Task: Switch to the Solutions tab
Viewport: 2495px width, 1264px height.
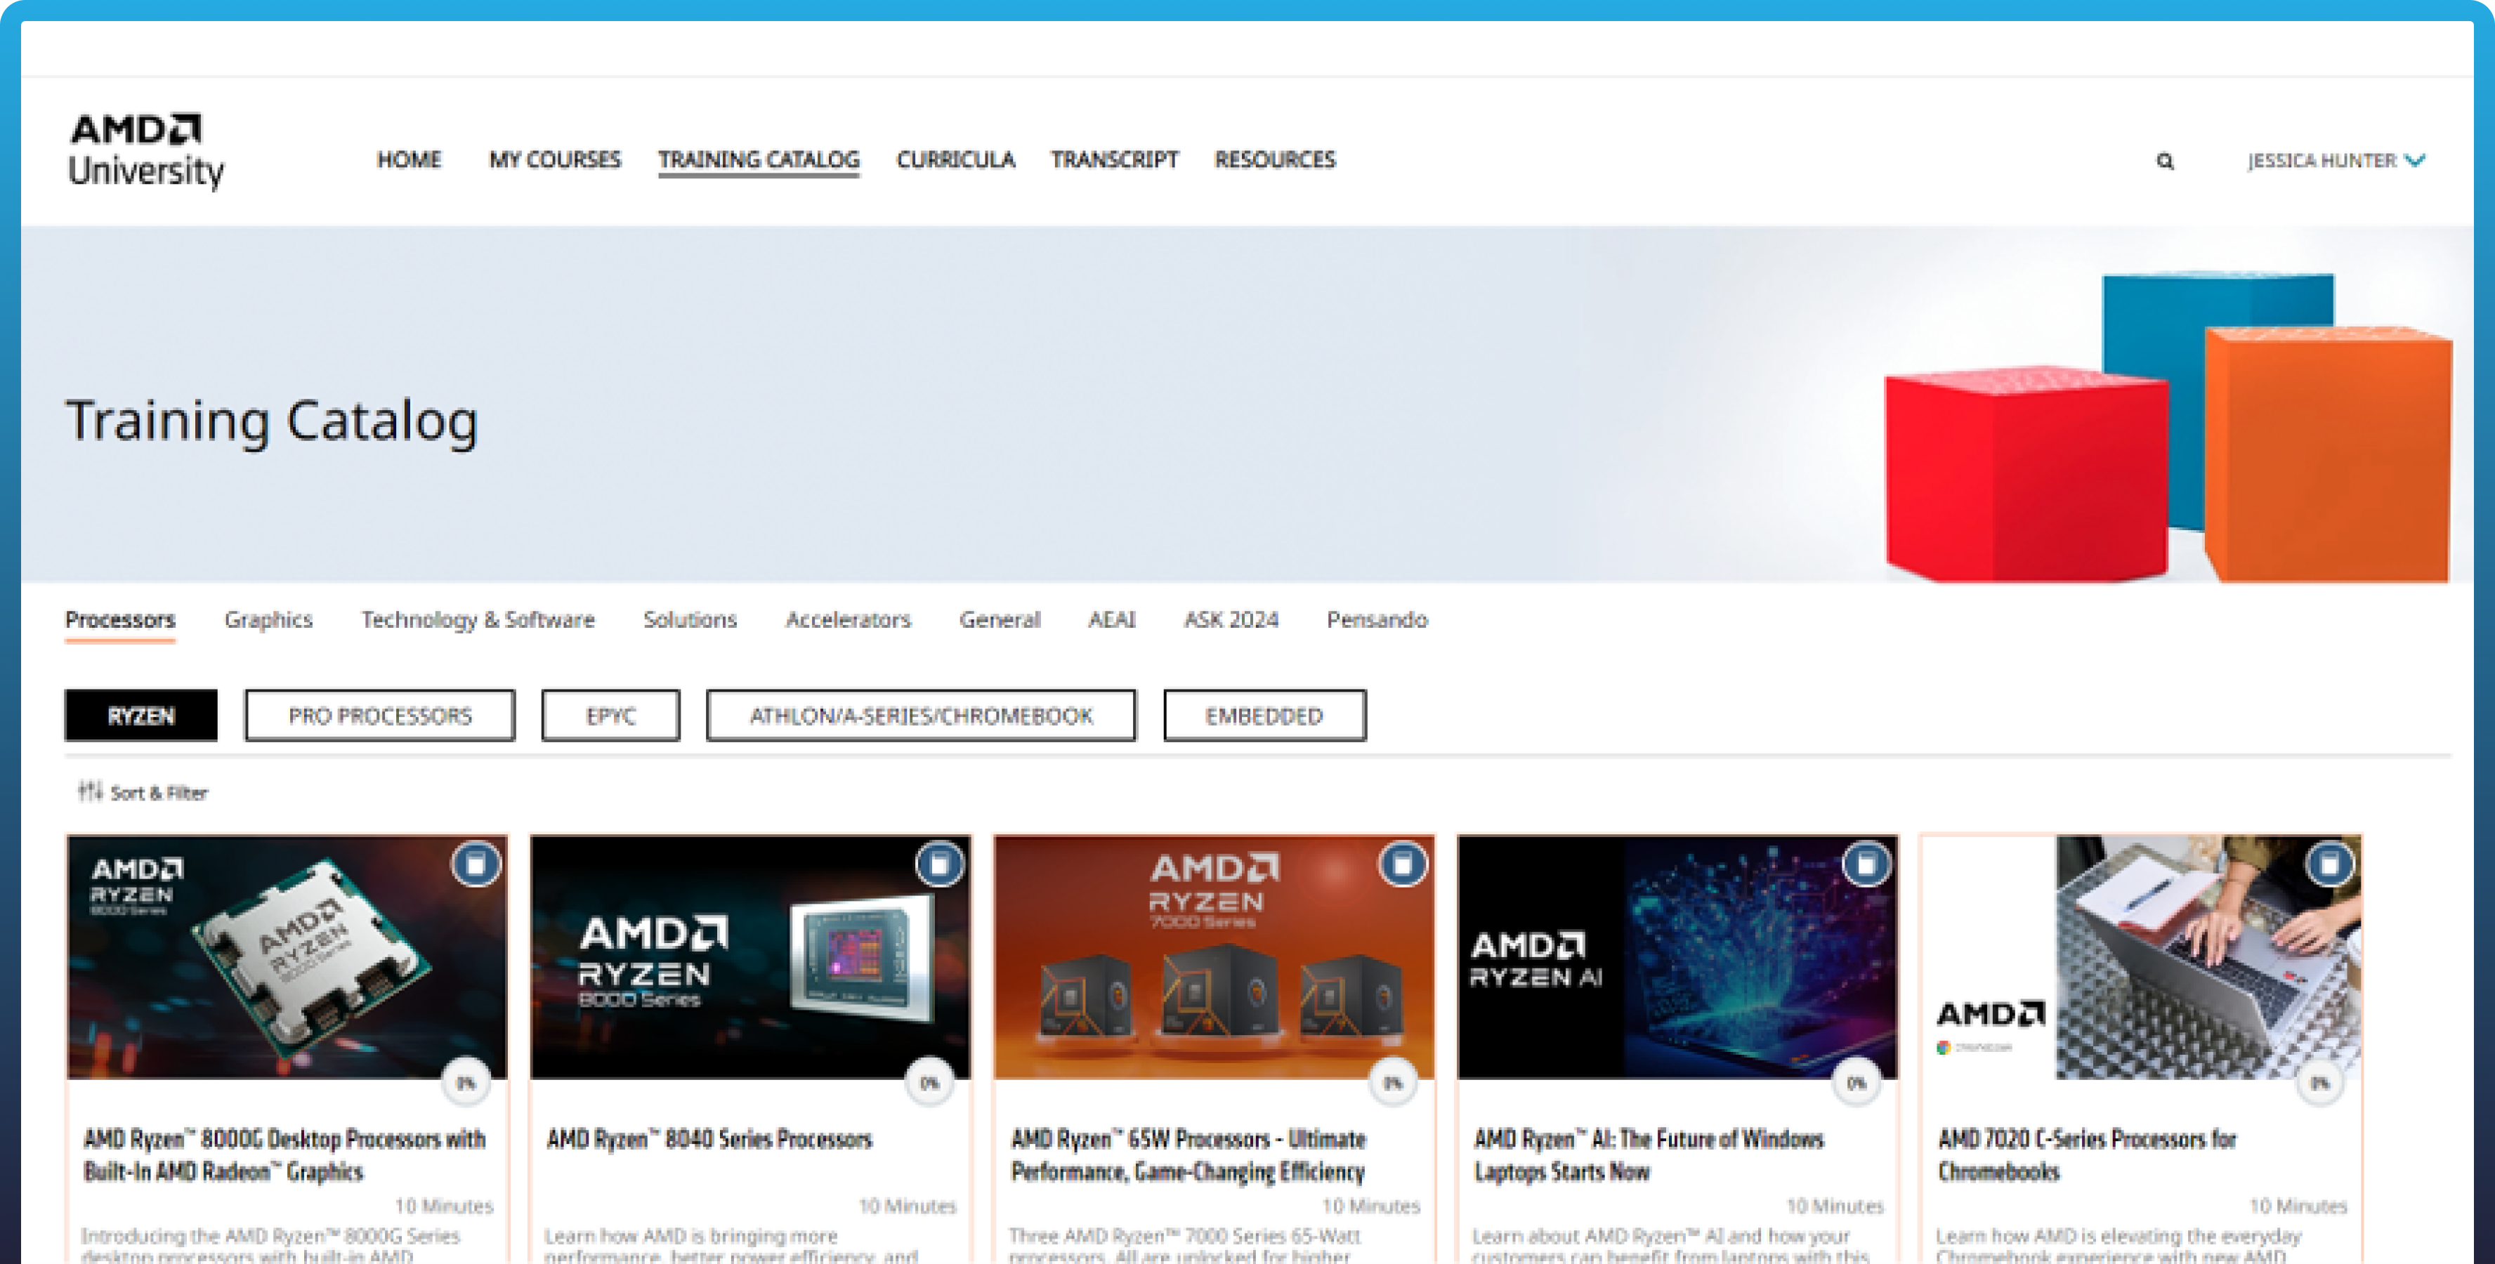Action: pyautogui.click(x=690, y=620)
